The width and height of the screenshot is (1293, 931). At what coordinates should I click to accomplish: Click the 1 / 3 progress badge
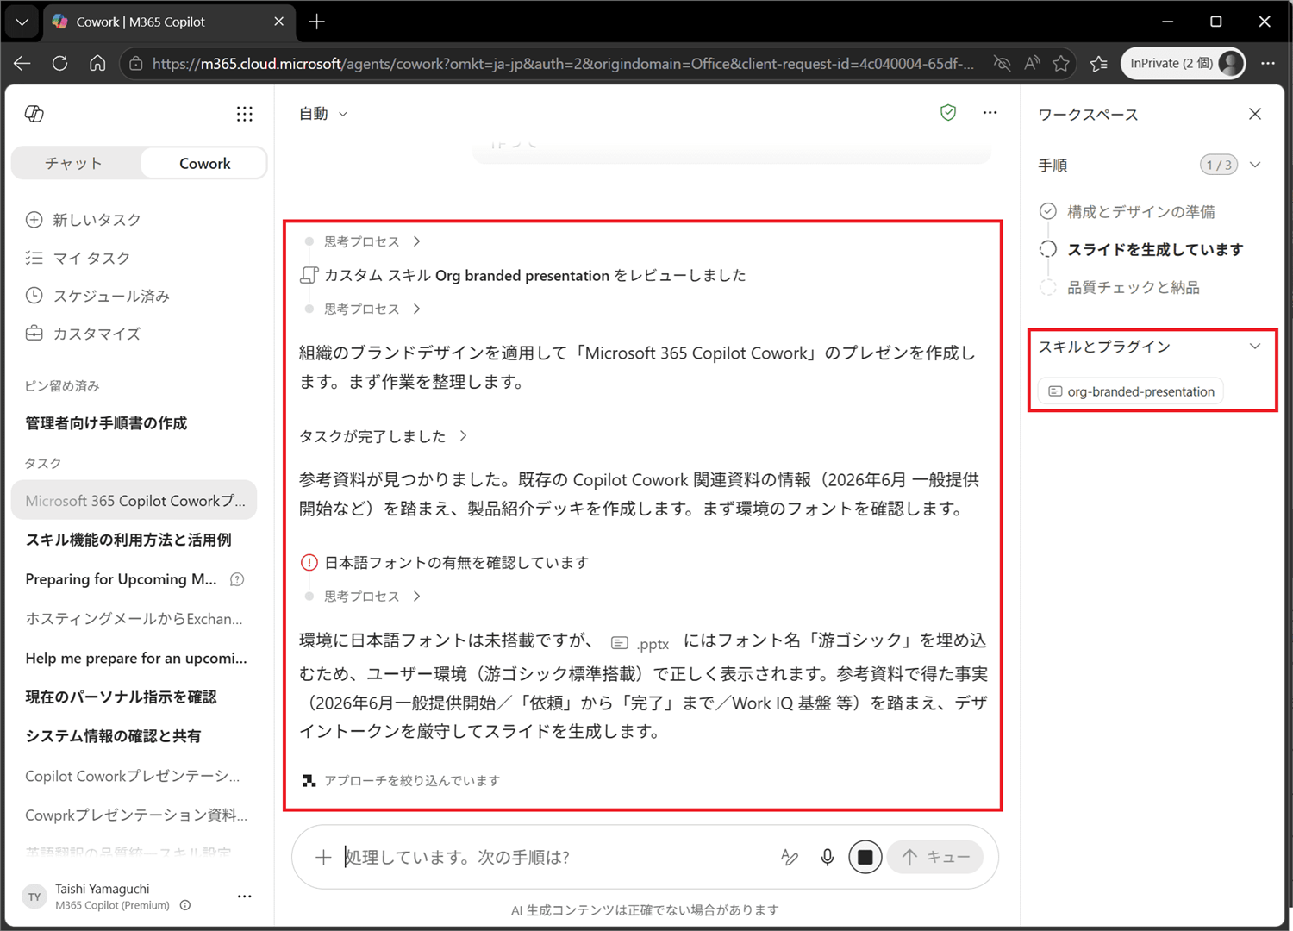point(1219,165)
